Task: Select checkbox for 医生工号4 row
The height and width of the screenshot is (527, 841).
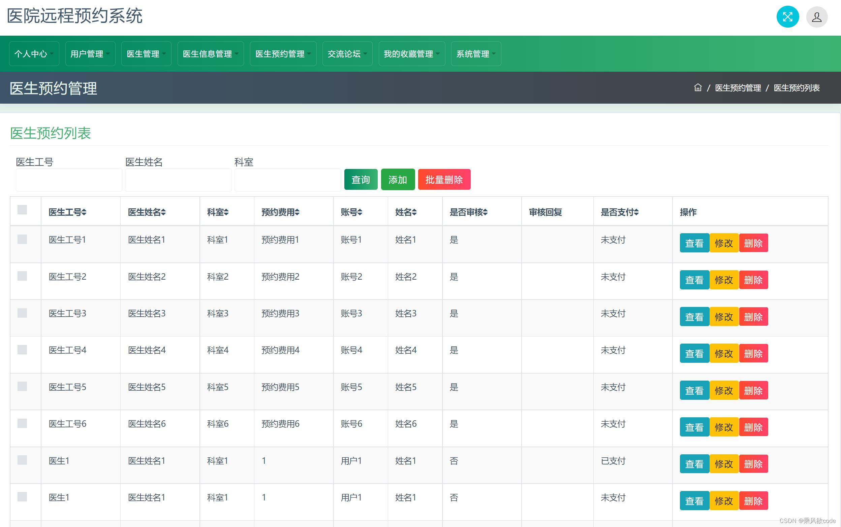Action: click(22, 350)
